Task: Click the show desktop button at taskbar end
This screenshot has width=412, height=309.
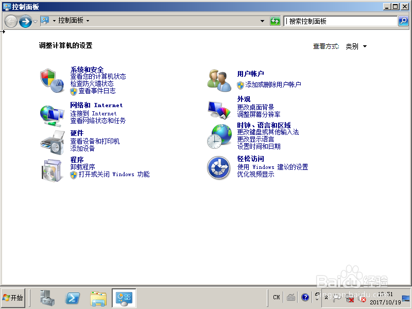Action: (406, 298)
